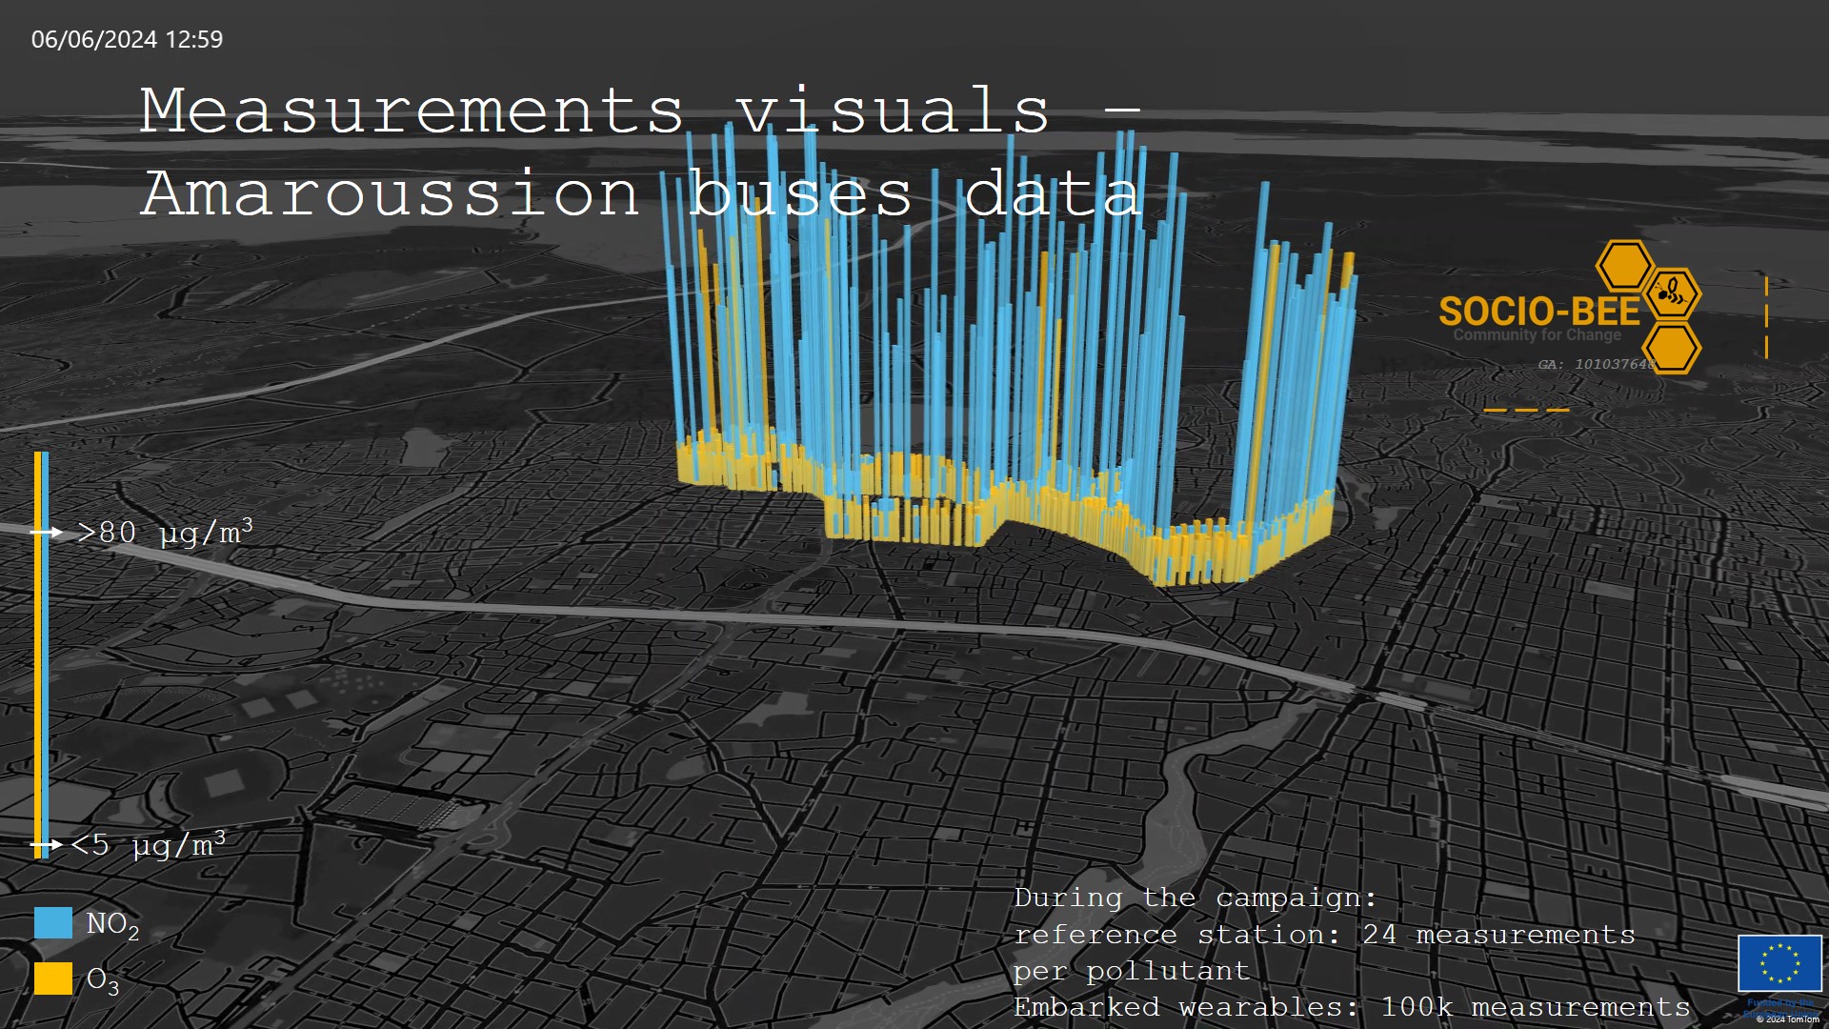Click the European Union flag icon

coord(1779,963)
